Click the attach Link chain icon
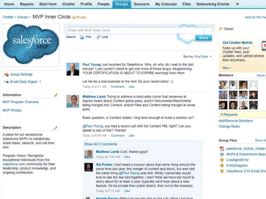266x199 pixels. click(98, 37)
